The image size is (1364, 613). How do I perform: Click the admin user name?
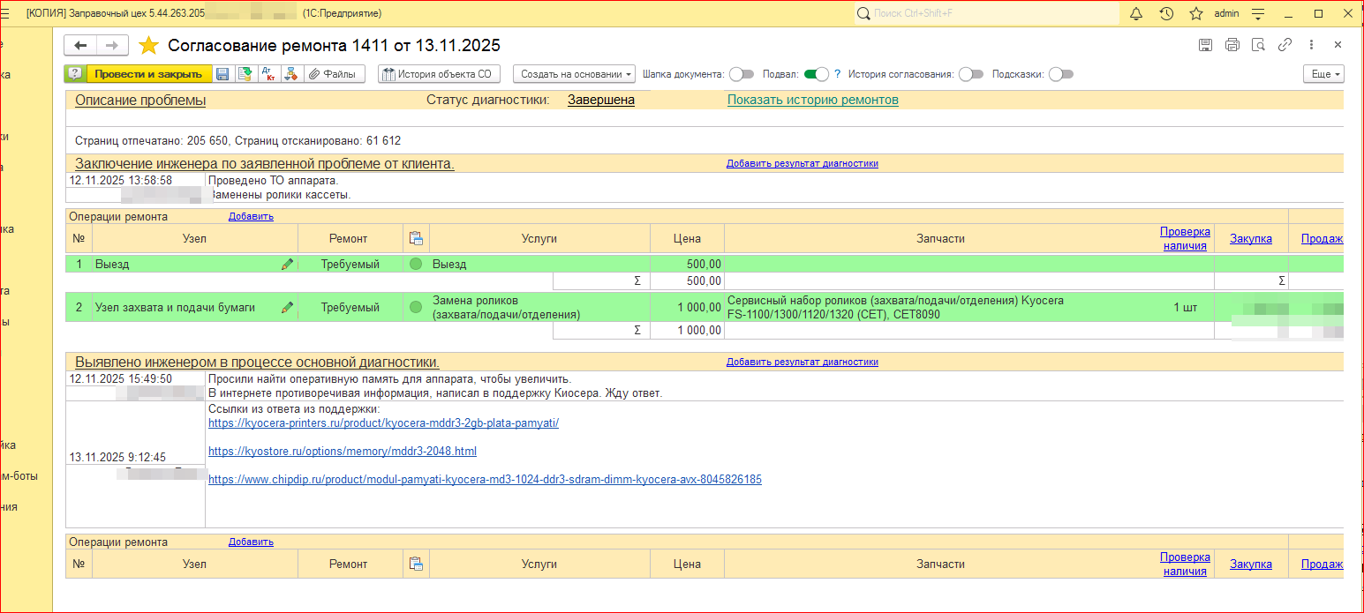point(1226,13)
